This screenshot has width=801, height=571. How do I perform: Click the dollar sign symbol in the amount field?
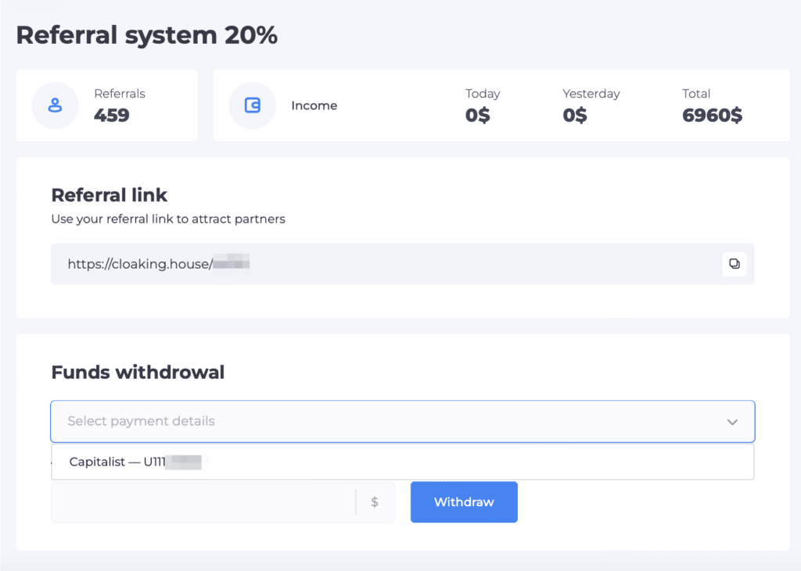point(375,502)
